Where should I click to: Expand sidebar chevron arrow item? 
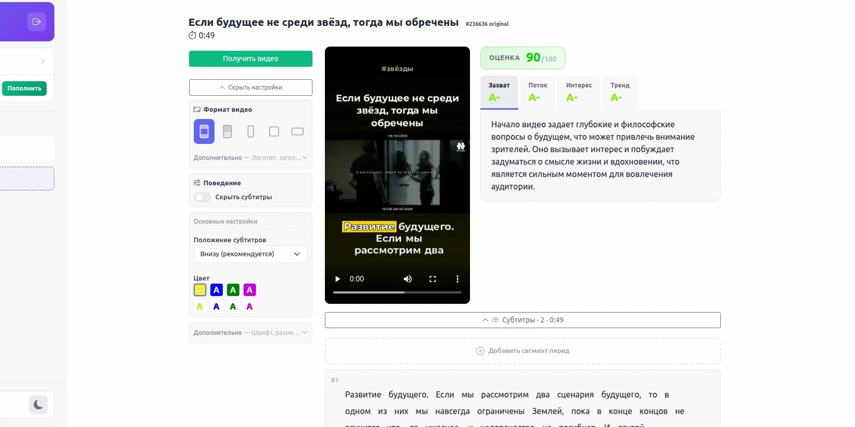coord(43,61)
